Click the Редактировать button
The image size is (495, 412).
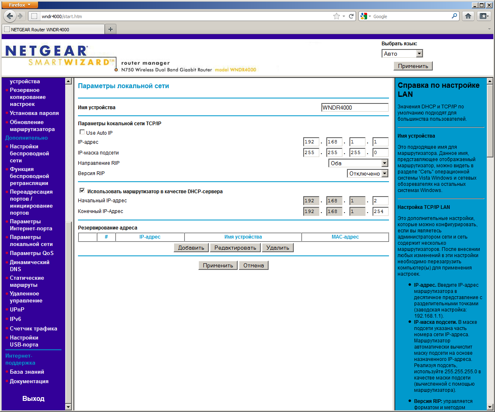(236, 248)
